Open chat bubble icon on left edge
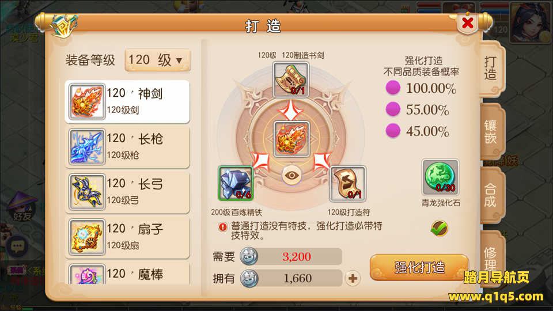Screen dimensions: 553x311 click(17, 246)
